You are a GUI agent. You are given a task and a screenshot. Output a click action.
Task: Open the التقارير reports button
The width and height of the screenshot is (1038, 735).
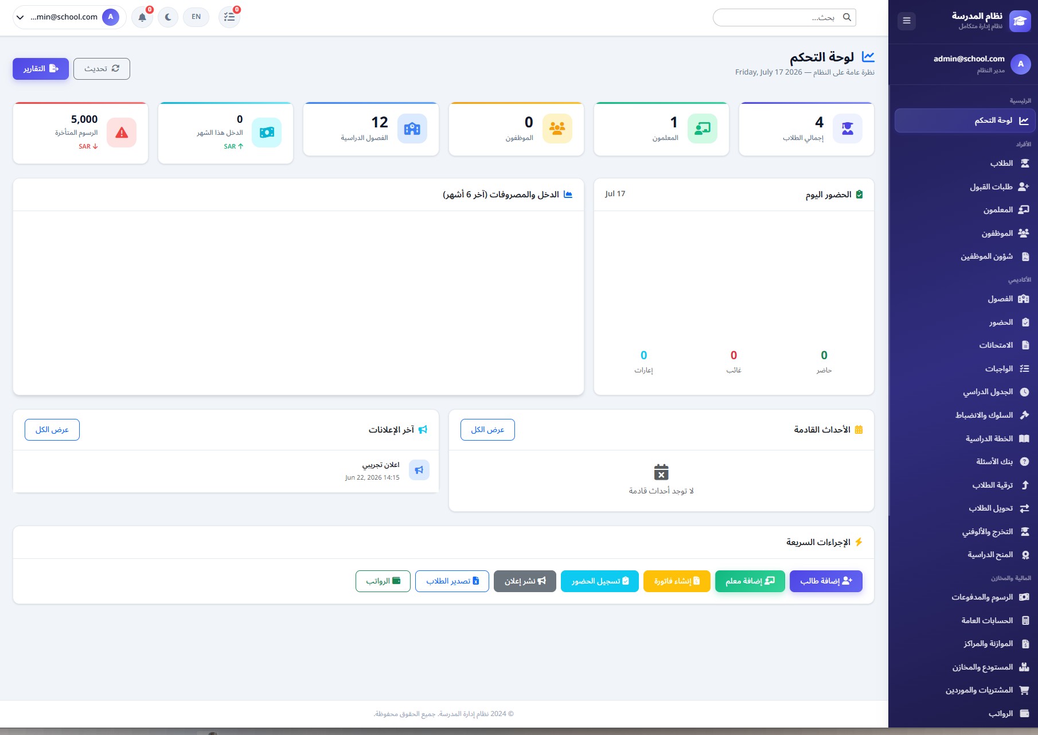click(x=41, y=69)
